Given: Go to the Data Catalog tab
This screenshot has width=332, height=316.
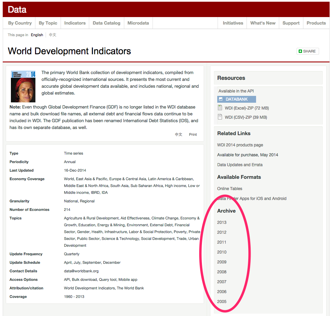Looking at the screenshot, I should click(x=107, y=23).
